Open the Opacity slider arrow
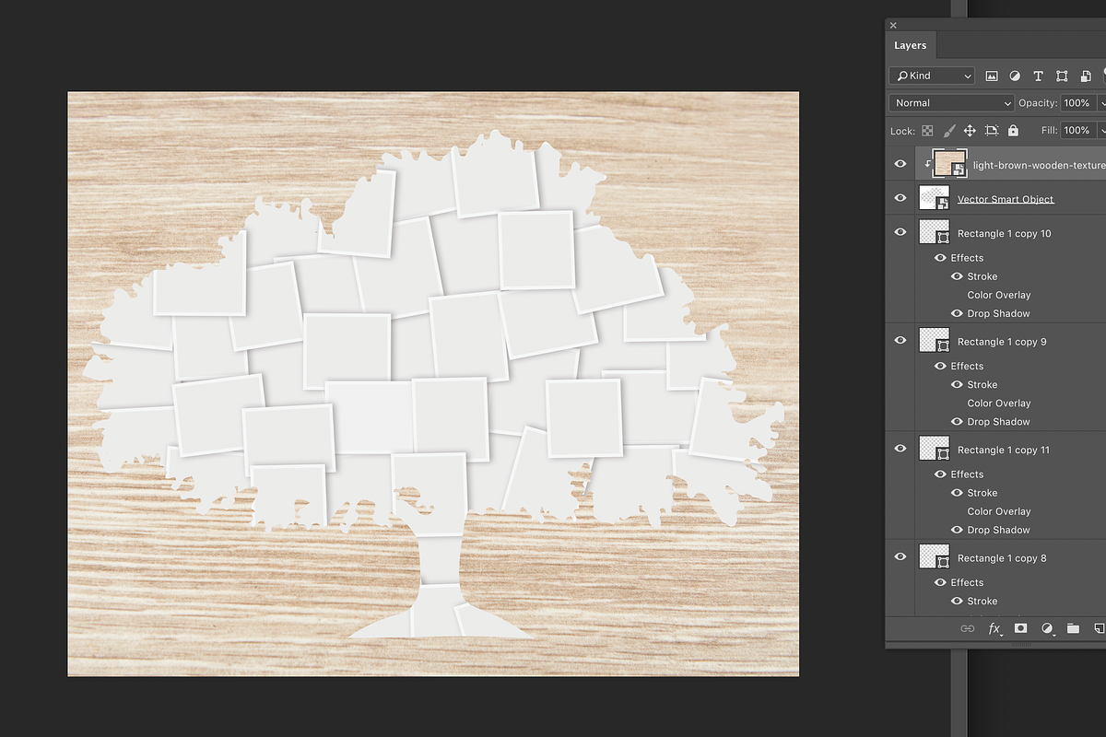1106x737 pixels. point(1101,103)
